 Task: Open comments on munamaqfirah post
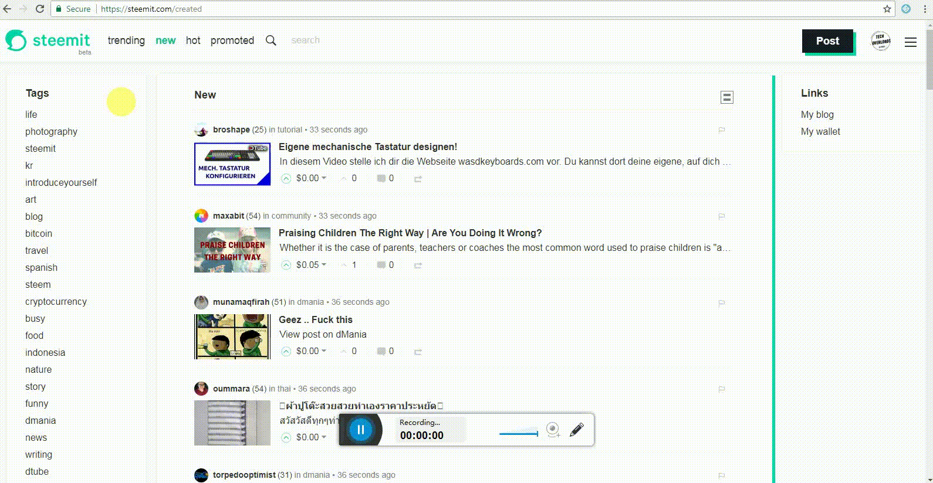(x=385, y=351)
